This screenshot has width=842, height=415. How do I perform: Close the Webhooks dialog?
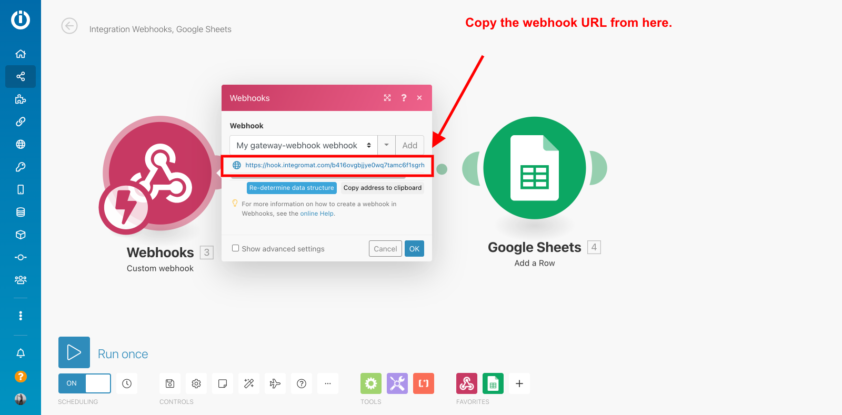pos(419,98)
